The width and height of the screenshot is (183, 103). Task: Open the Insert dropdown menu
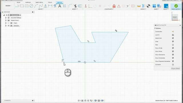click(156, 9)
